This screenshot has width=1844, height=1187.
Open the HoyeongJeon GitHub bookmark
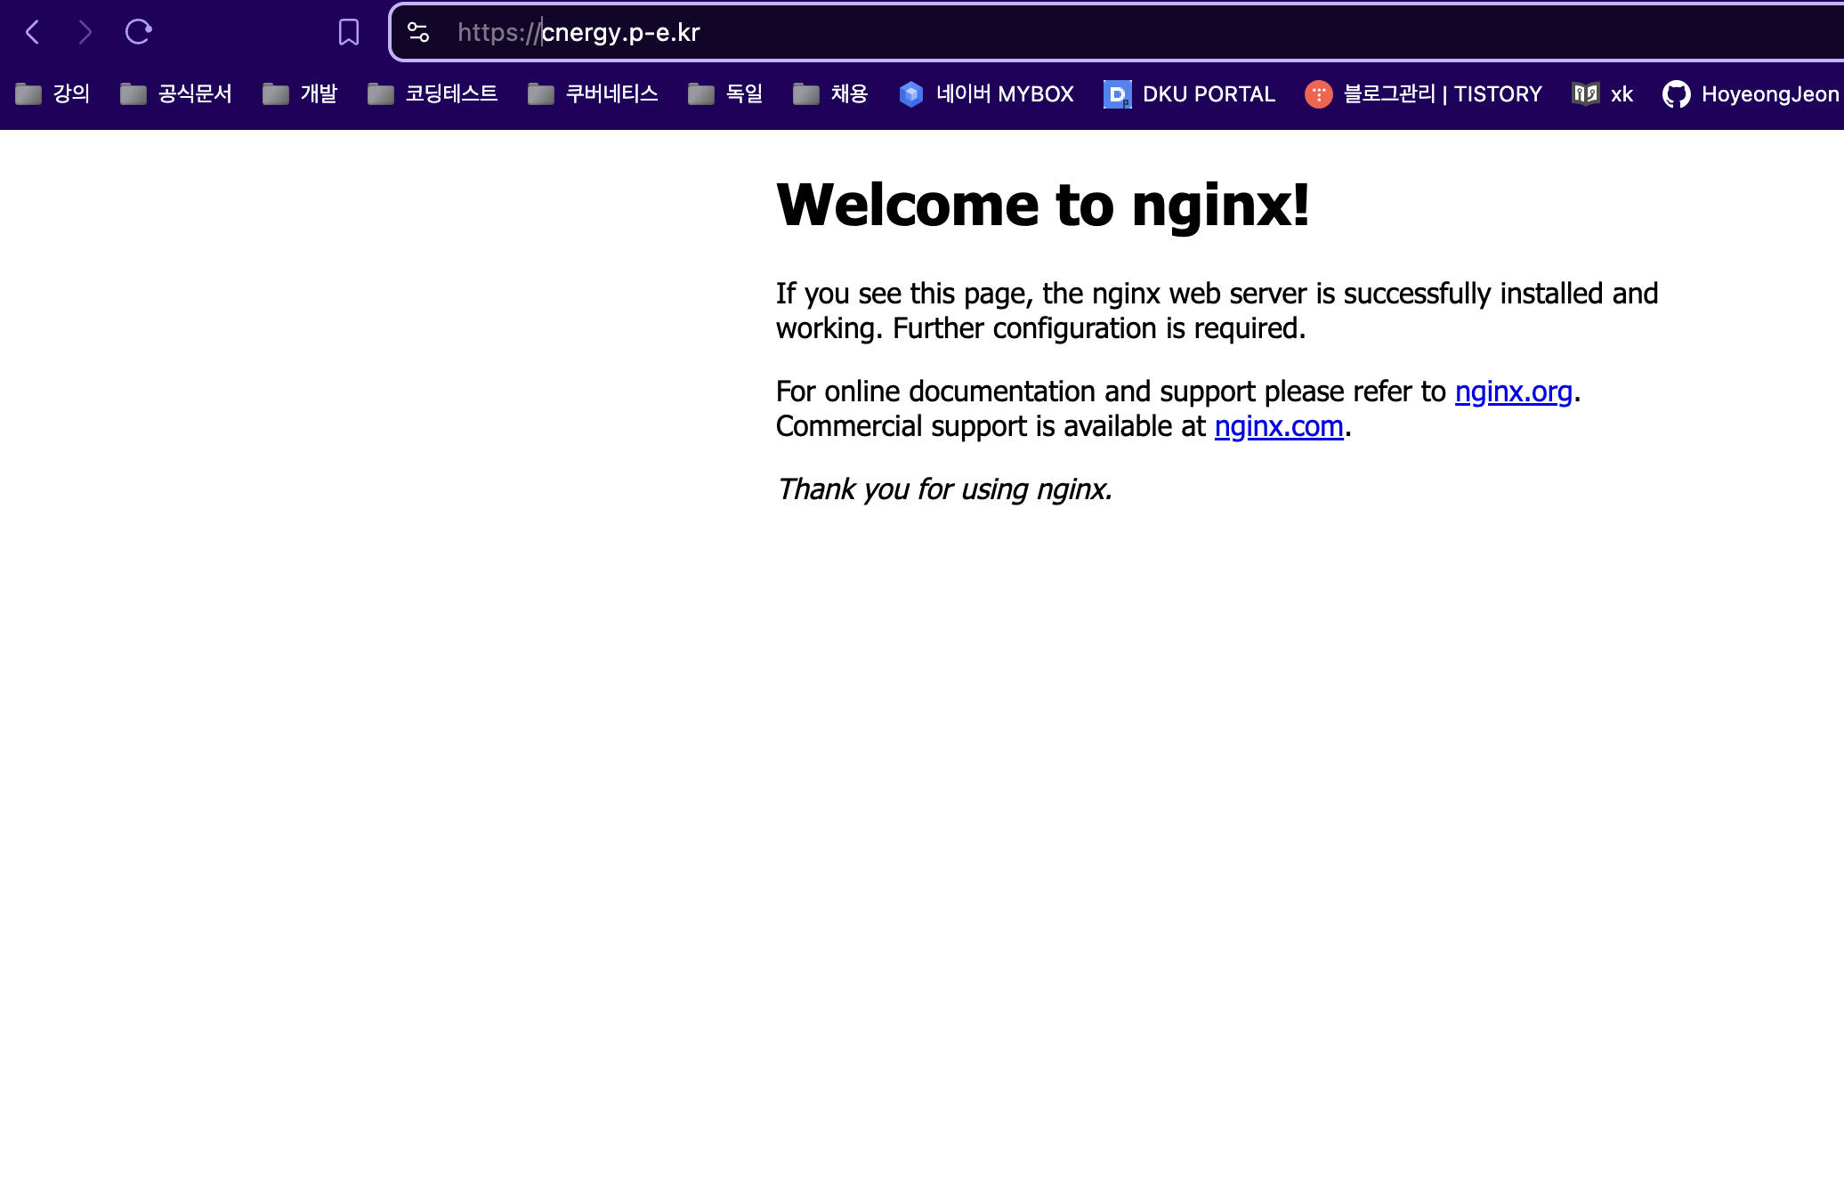pyautogui.click(x=1751, y=94)
